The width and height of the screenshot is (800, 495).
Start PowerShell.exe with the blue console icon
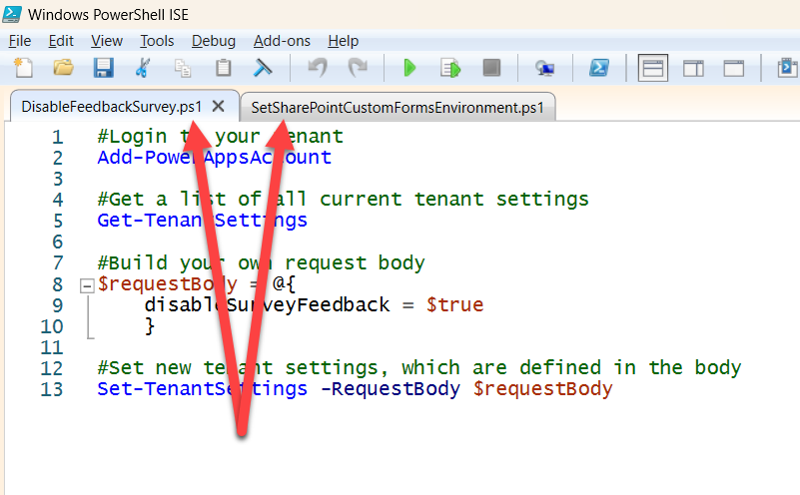click(599, 68)
